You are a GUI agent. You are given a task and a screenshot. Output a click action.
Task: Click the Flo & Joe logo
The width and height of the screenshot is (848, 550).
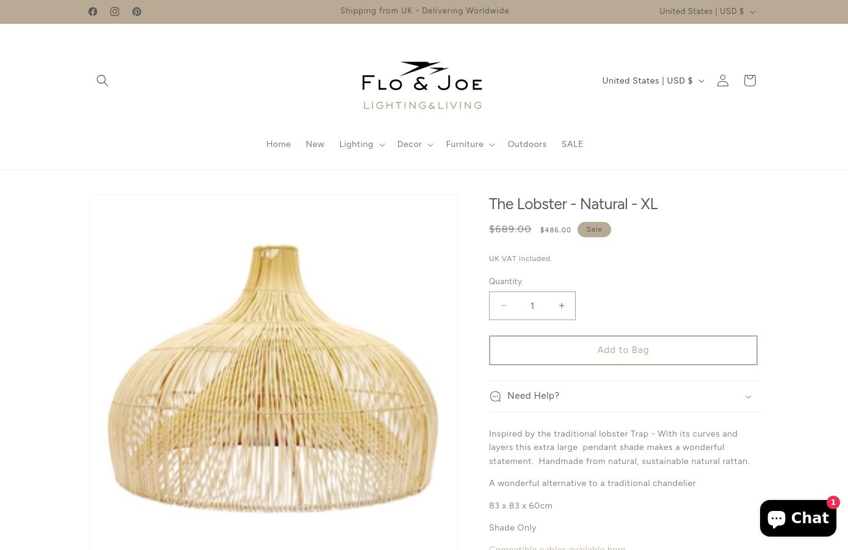click(x=422, y=85)
